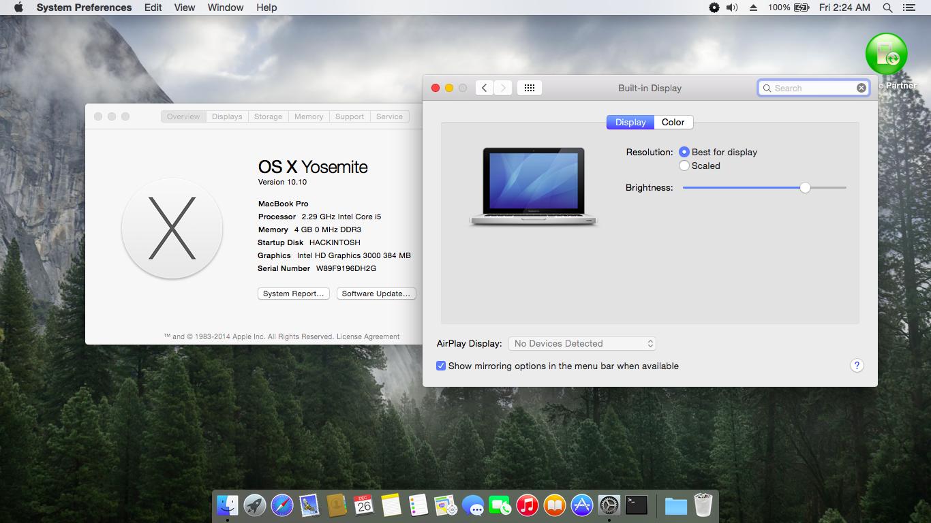
Task: Open battery status in menu bar
Action: [x=789, y=7]
